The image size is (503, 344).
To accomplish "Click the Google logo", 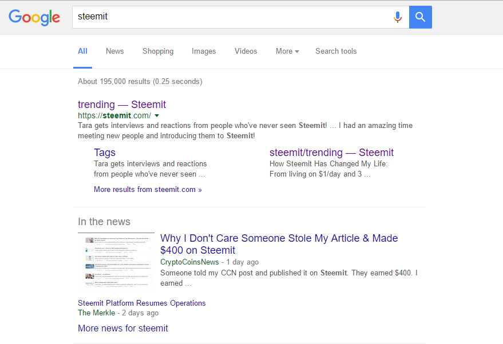I will (34, 17).
